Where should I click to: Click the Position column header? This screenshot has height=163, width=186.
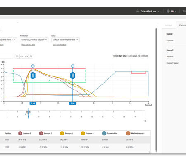[8, 133]
